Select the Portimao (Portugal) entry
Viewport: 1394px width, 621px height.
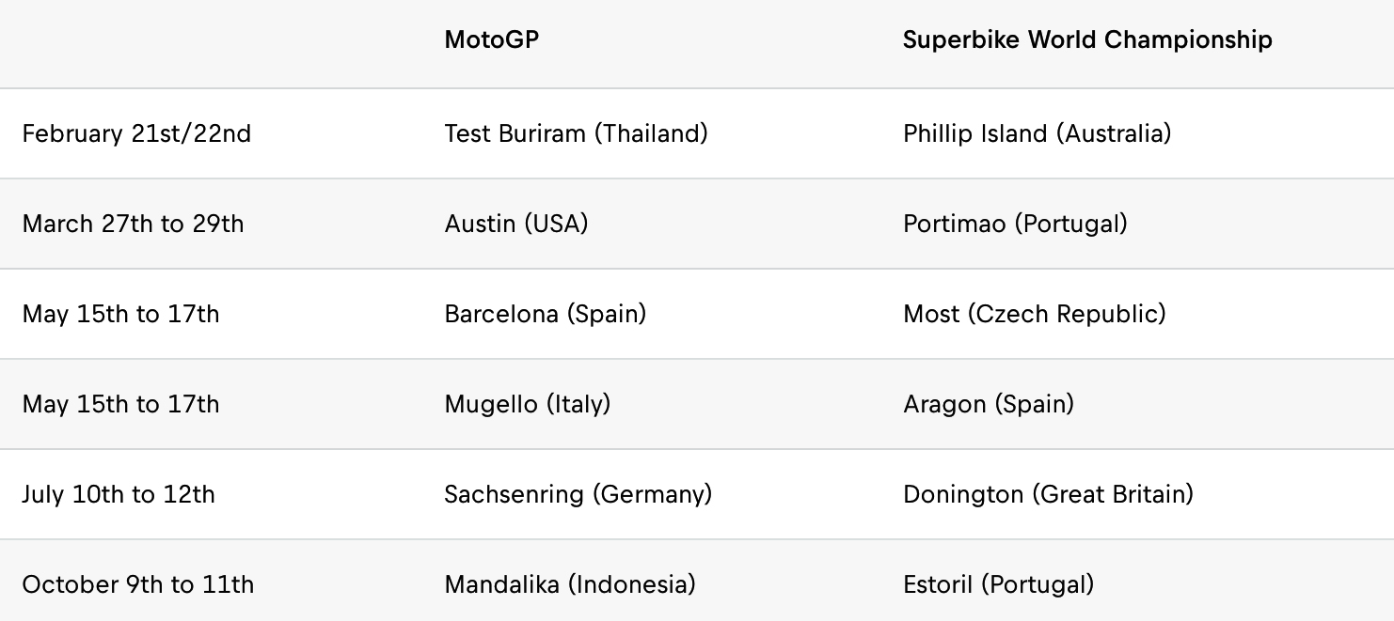[1015, 224]
